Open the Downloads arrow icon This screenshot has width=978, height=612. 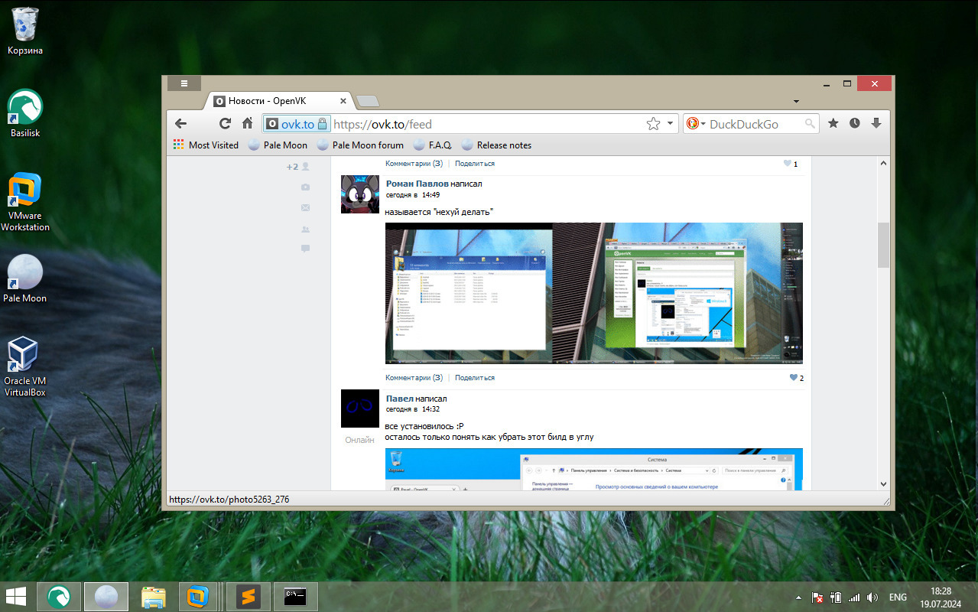[876, 124]
